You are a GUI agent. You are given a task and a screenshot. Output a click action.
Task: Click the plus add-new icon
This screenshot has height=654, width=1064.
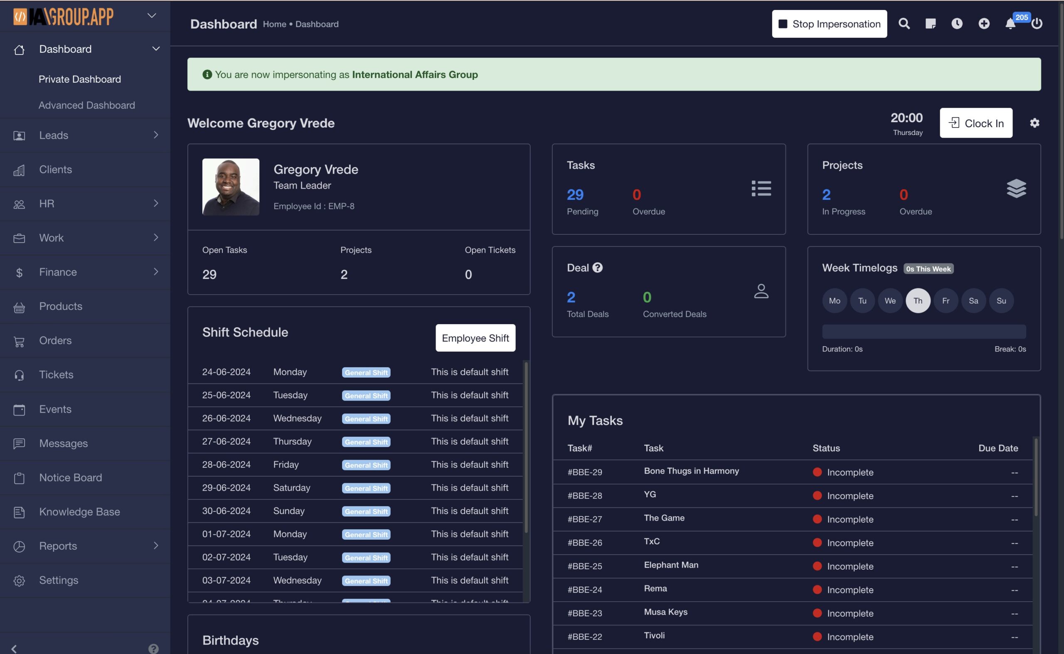(983, 24)
